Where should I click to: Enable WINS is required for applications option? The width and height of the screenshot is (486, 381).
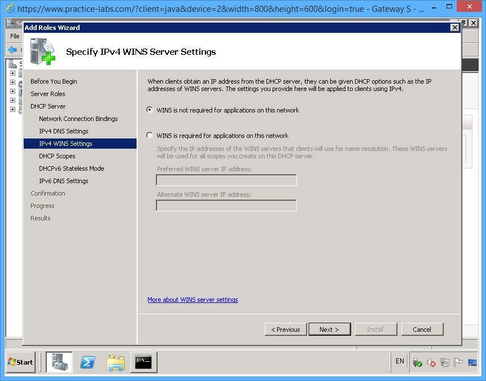tap(148, 135)
